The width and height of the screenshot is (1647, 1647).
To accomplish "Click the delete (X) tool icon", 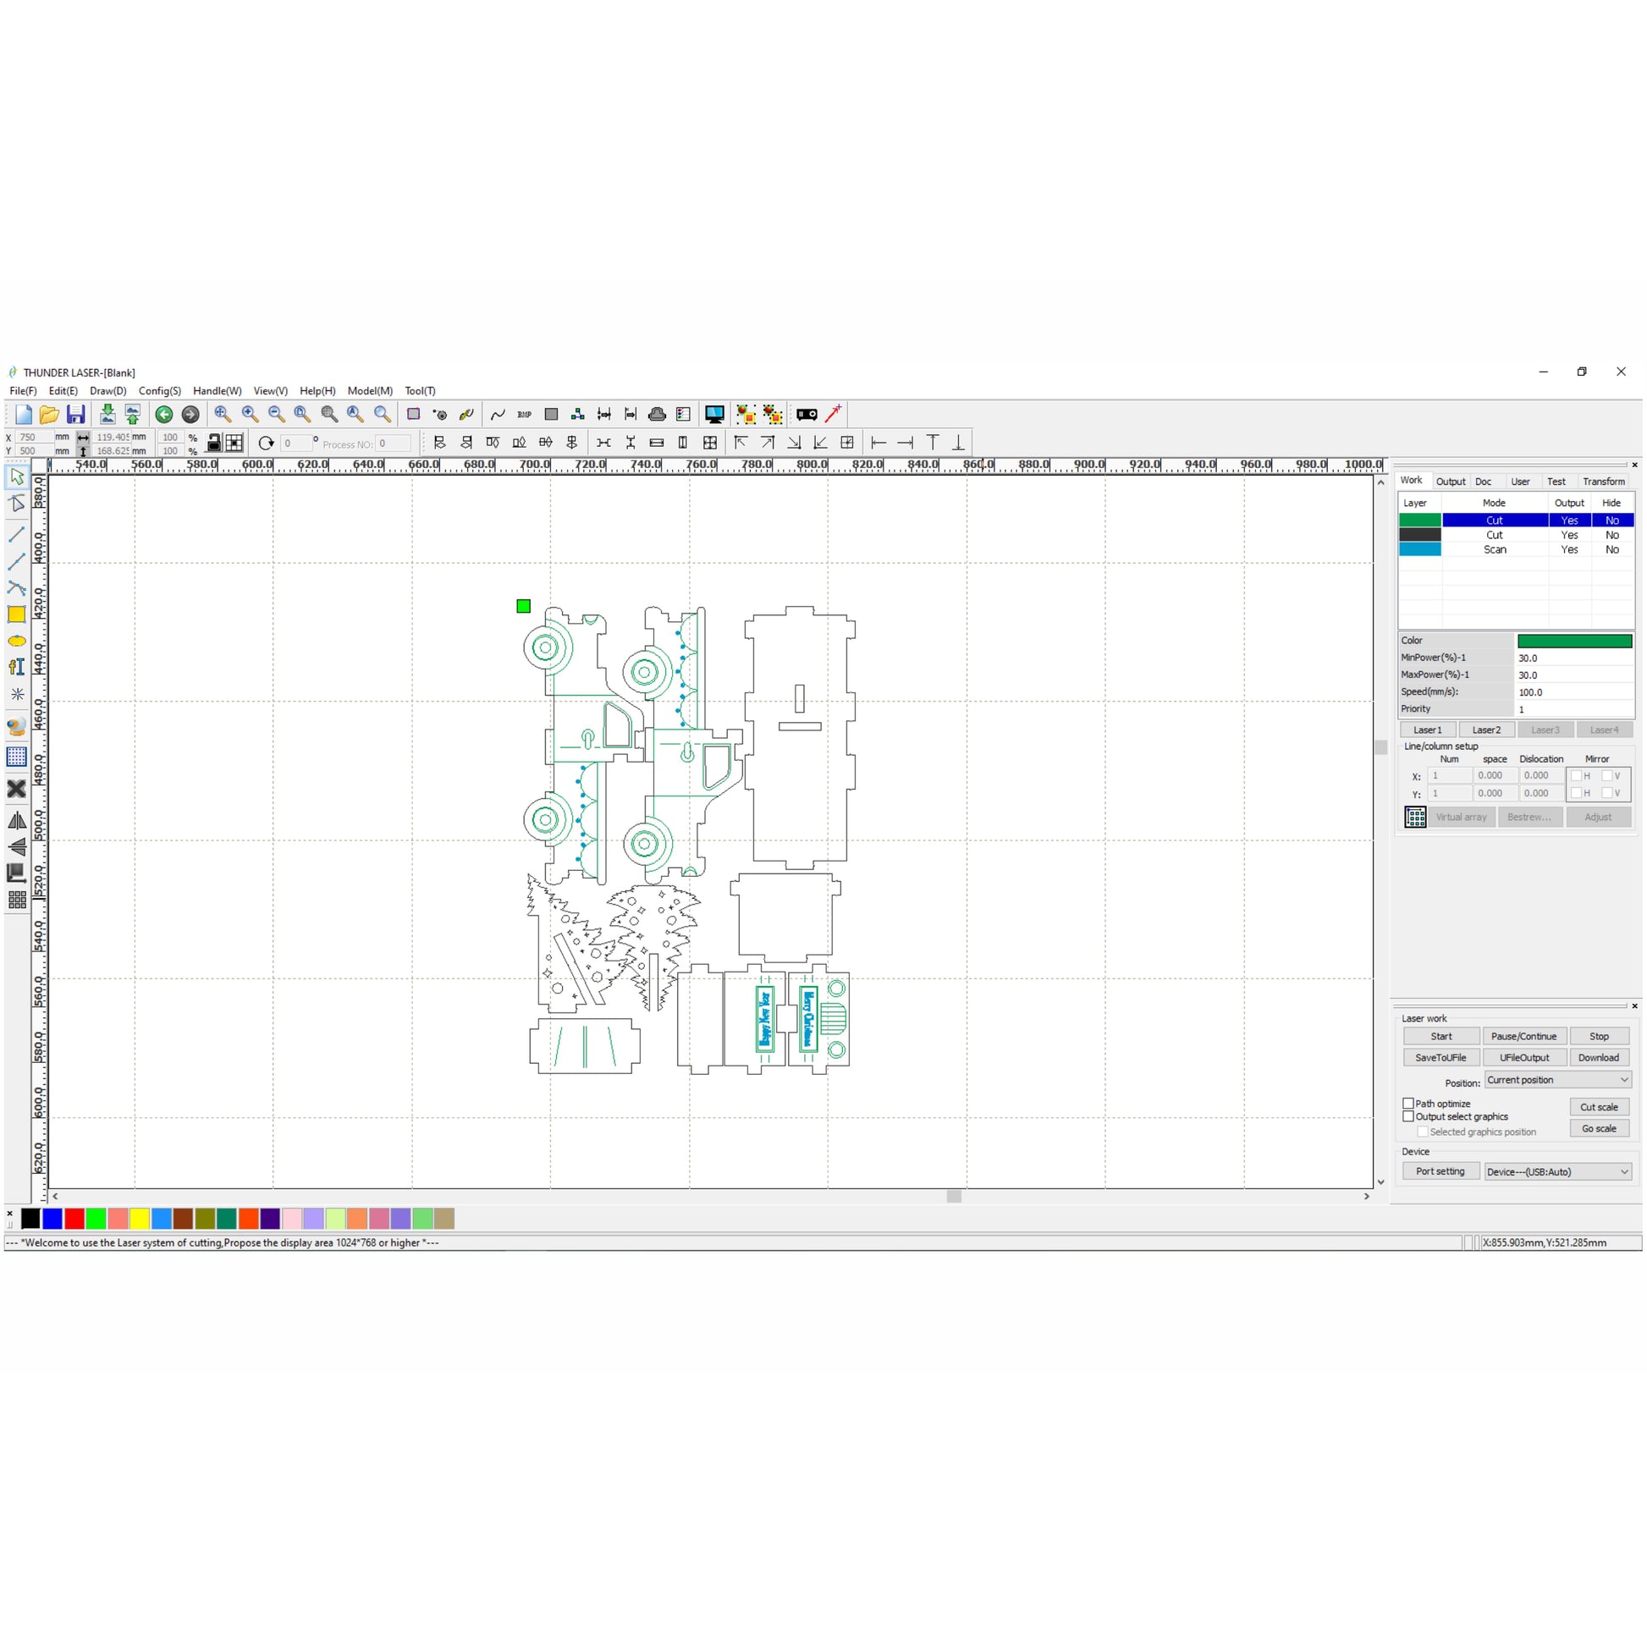I will pyautogui.click(x=16, y=790).
